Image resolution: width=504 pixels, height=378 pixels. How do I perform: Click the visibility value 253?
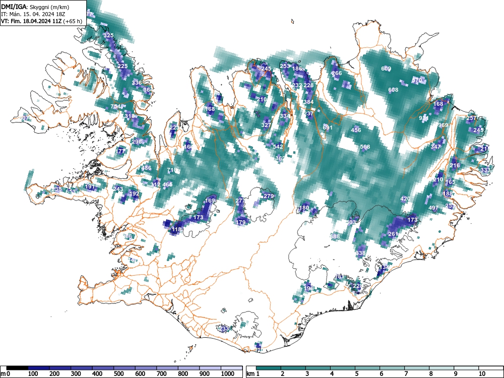pos(285,66)
